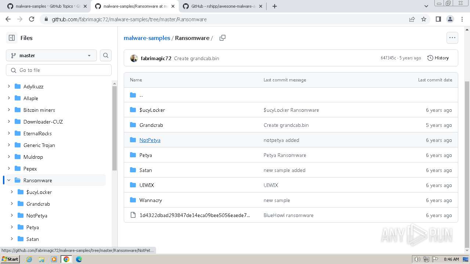This screenshot has height=264, width=470.
Task: Select Petya in the file tree
Action: tap(33, 227)
